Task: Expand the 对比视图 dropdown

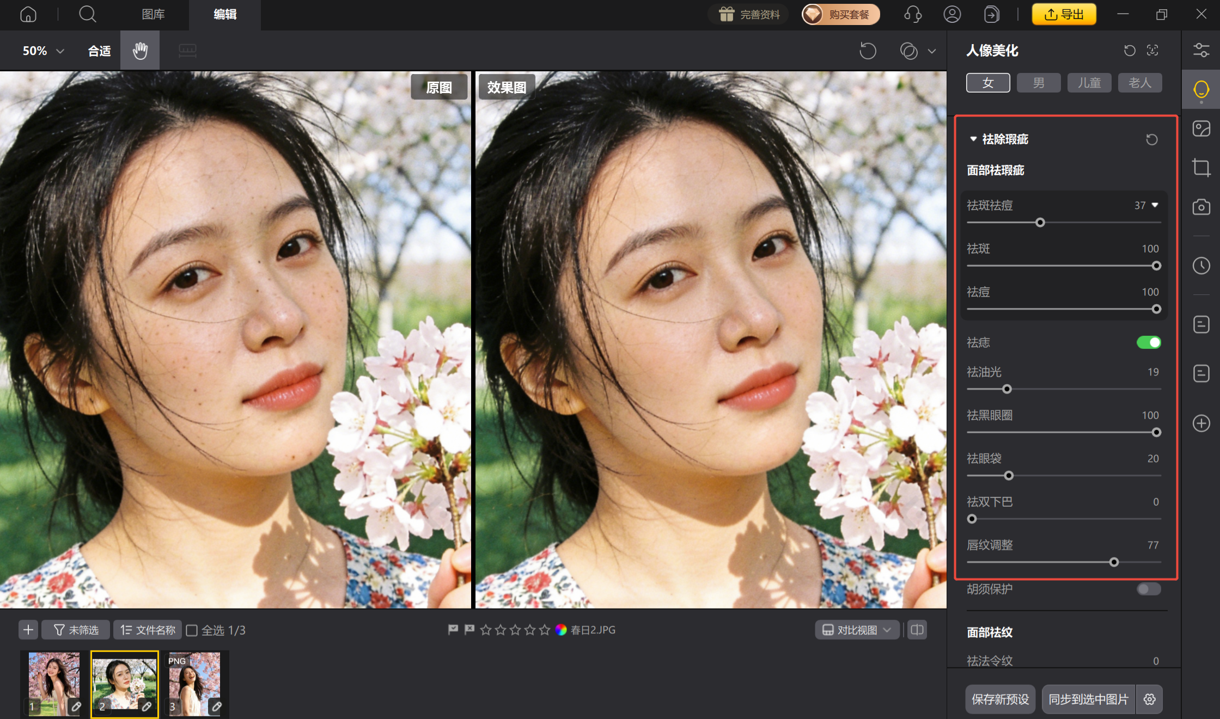Action: pyautogui.click(x=857, y=630)
